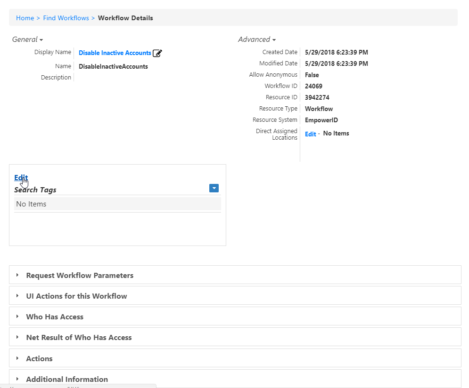
Task: Open Find Workflows from the breadcrumb
Action: [x=66, y=18]
